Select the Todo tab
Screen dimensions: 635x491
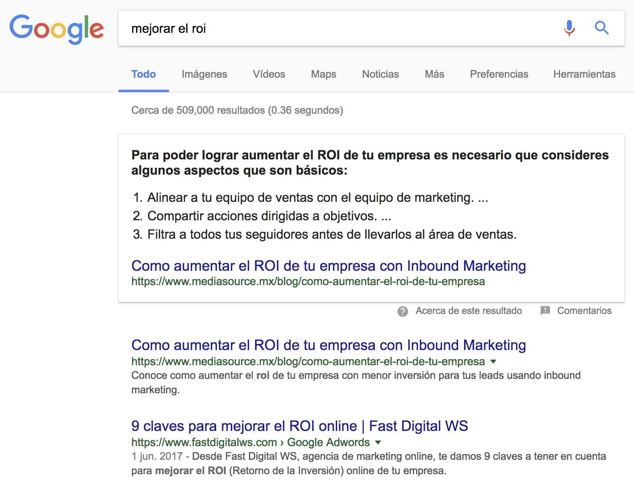point(144,74)
